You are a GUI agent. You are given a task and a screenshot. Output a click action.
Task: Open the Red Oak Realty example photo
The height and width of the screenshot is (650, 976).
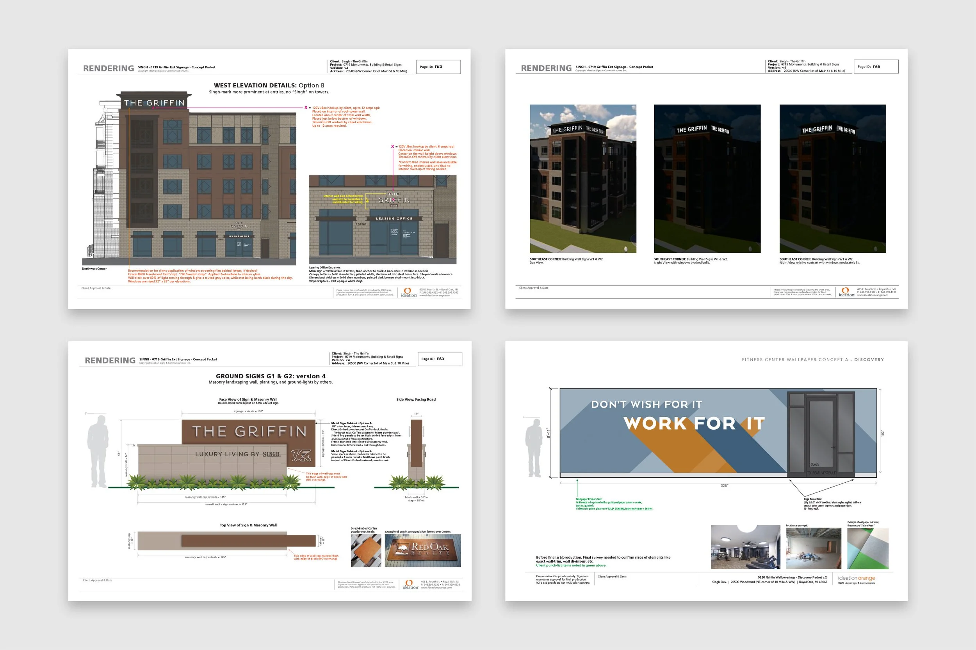pos(423,551)
